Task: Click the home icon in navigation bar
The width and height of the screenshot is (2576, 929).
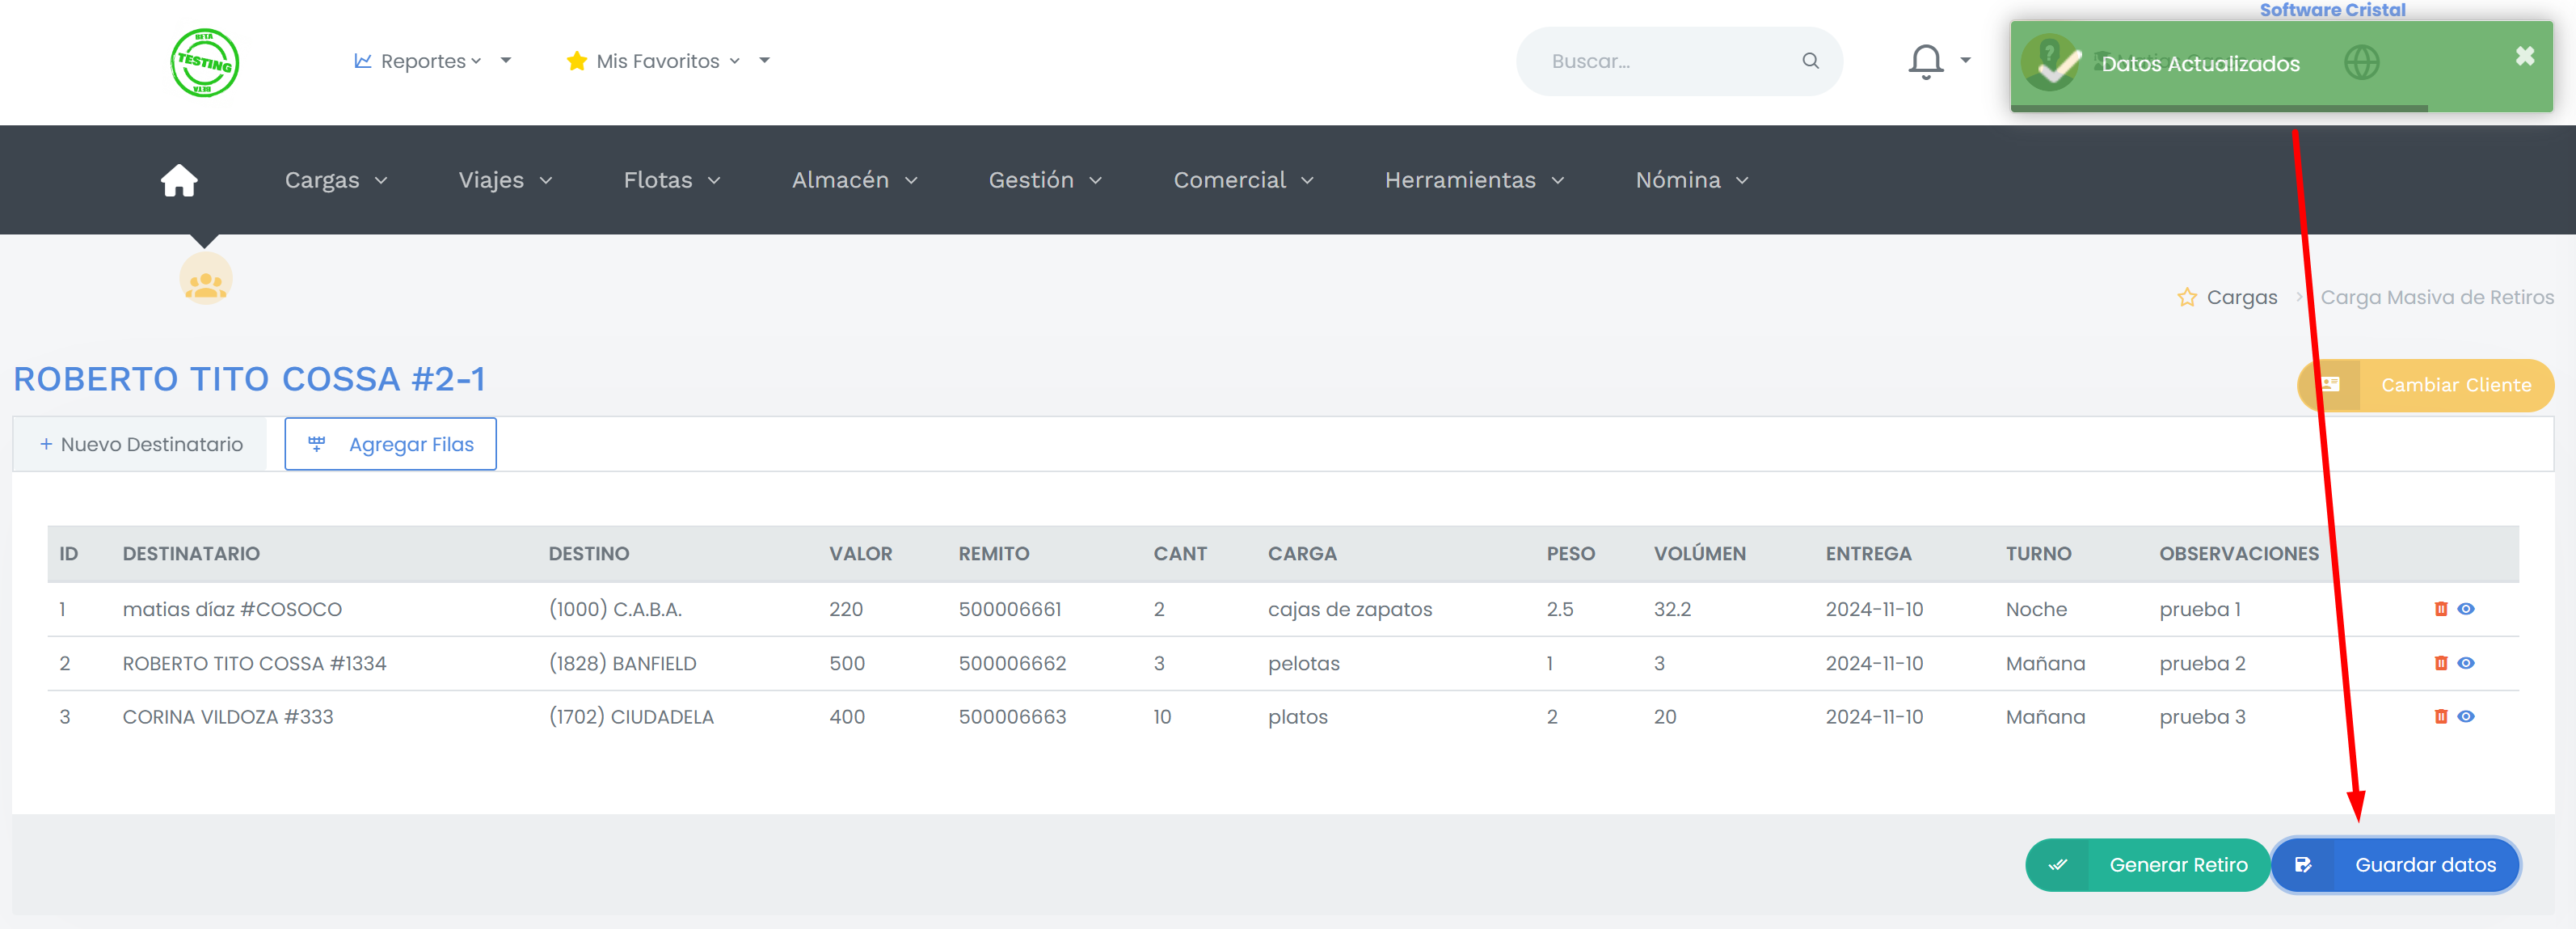Action: (x=179, y=180)
